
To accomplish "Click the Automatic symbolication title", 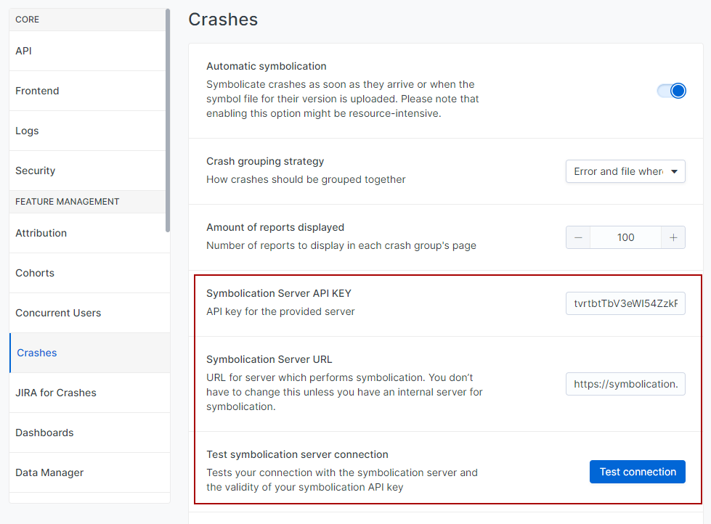I will 267,66.
